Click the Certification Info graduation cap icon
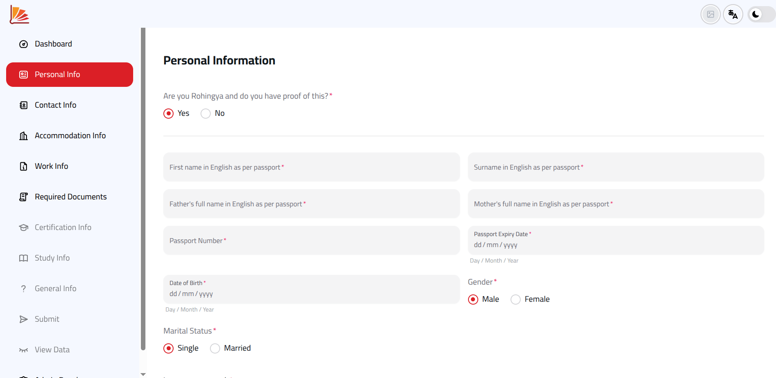 pos(24,228)
